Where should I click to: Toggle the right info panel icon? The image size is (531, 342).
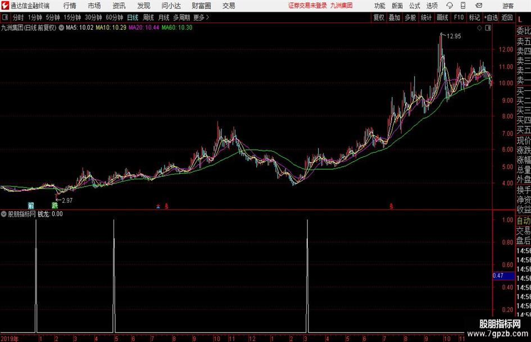(x=488, y=28)
